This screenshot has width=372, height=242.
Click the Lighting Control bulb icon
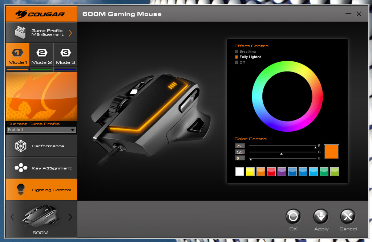[21, 189]
